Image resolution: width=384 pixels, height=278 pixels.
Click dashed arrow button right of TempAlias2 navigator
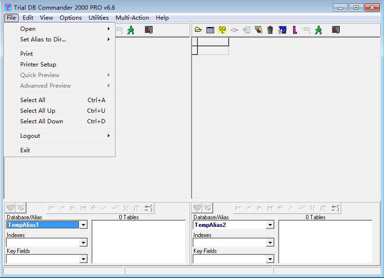(x=335, y=208)
